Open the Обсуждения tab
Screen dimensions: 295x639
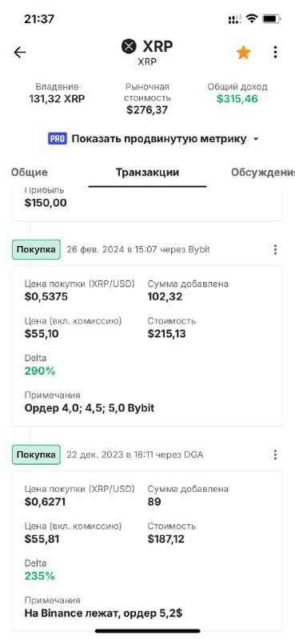[x=263, y=173]
